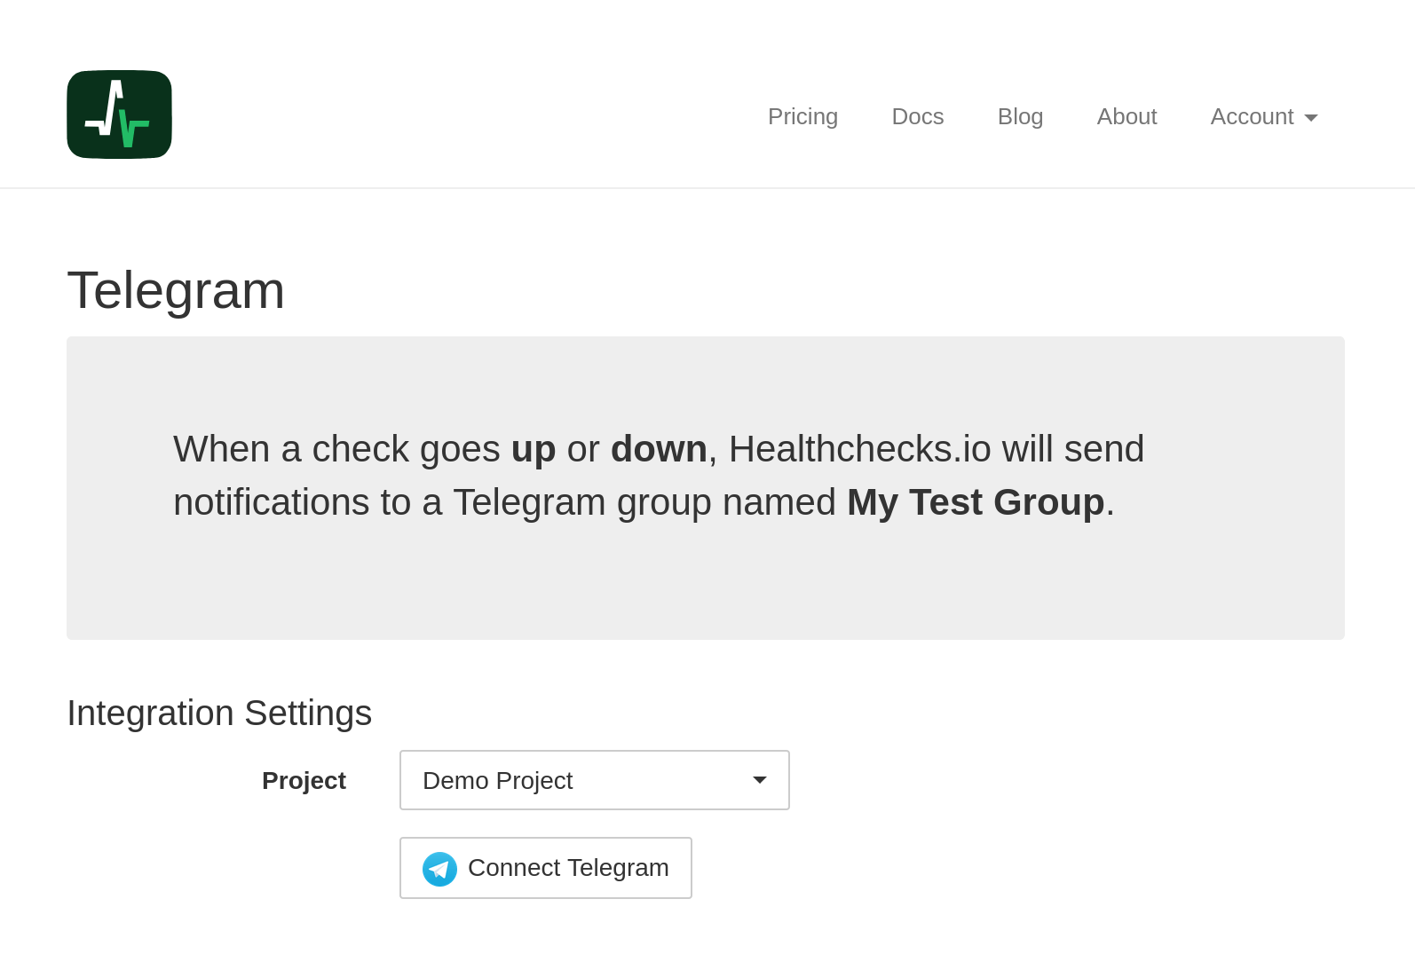Image resolution: width=1415 pixels, height=970 pixels.
Task: Click inside the gray notification description box
Action: point(705,487)
